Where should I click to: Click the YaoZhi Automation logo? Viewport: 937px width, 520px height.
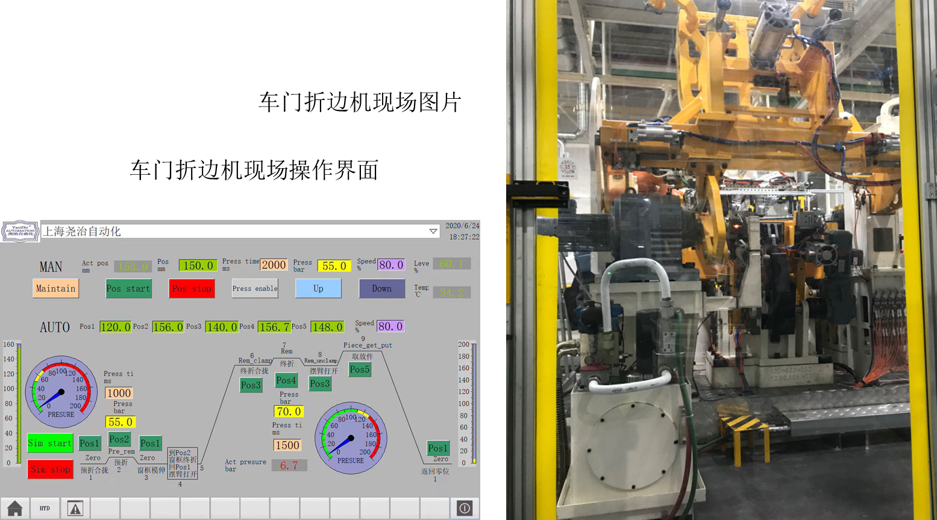(20, 231)
